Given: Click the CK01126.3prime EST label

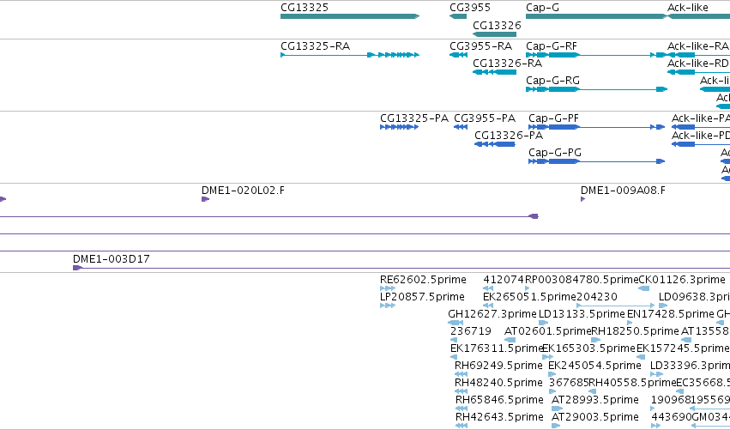Looking at the screenshot, I should [682, 280].
